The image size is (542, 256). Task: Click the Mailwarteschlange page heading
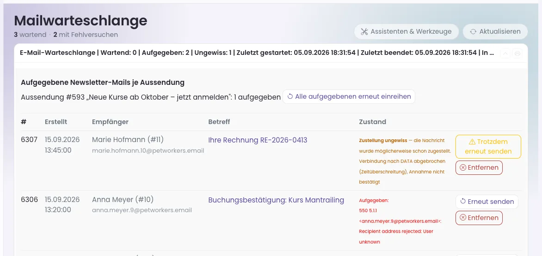[x=80, y=21]
